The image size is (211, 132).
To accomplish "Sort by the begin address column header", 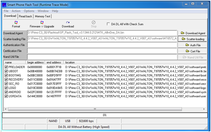I will click(x=35, y=62).
